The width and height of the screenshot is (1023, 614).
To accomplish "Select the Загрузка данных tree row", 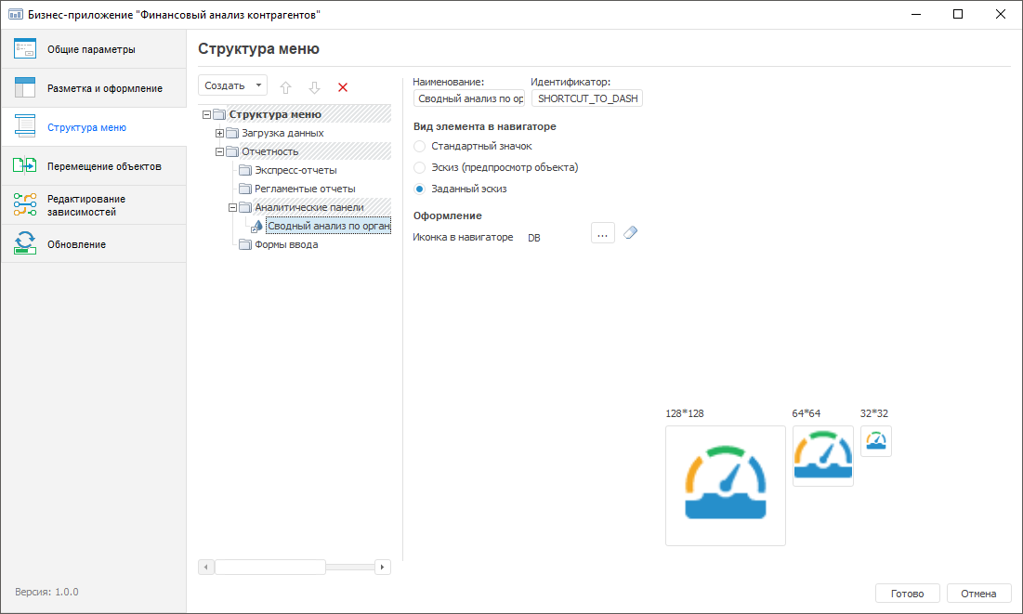I will point(282,133).
